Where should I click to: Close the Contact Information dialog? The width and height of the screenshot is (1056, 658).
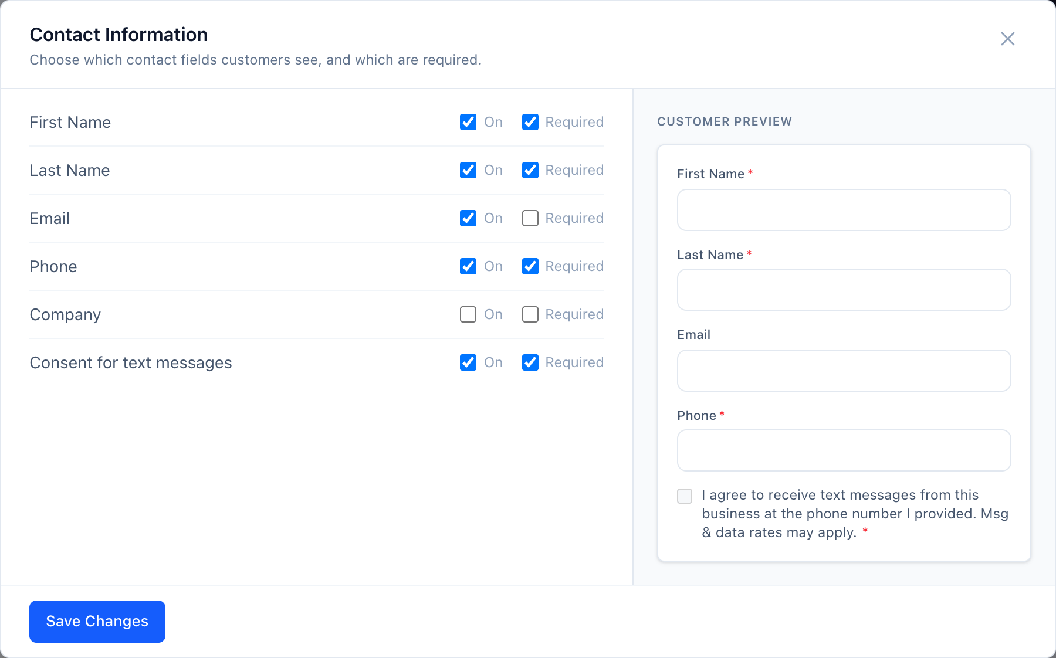coord(1007,39)
